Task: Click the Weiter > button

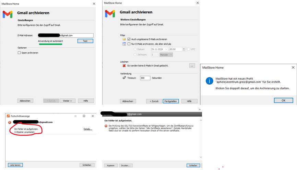Action: (68, 101)
